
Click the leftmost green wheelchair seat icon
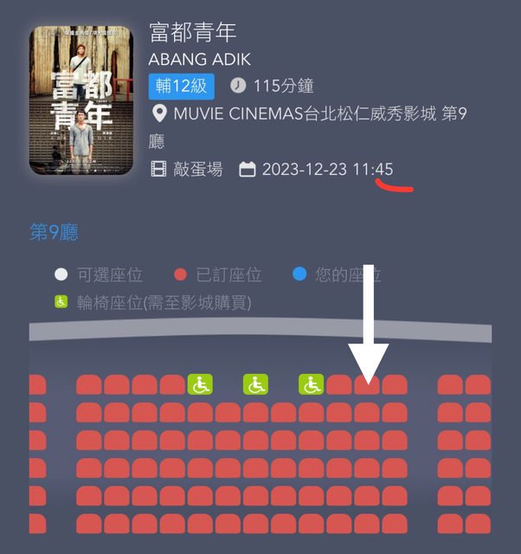200,384
